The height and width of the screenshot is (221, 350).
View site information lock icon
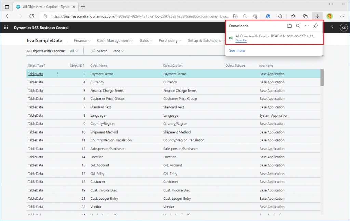coord(45,16)
